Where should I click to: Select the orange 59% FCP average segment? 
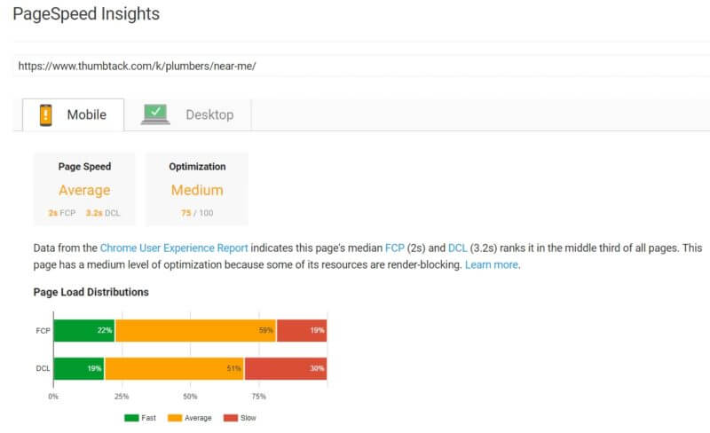pyautogui.click(x=195, y=331)
